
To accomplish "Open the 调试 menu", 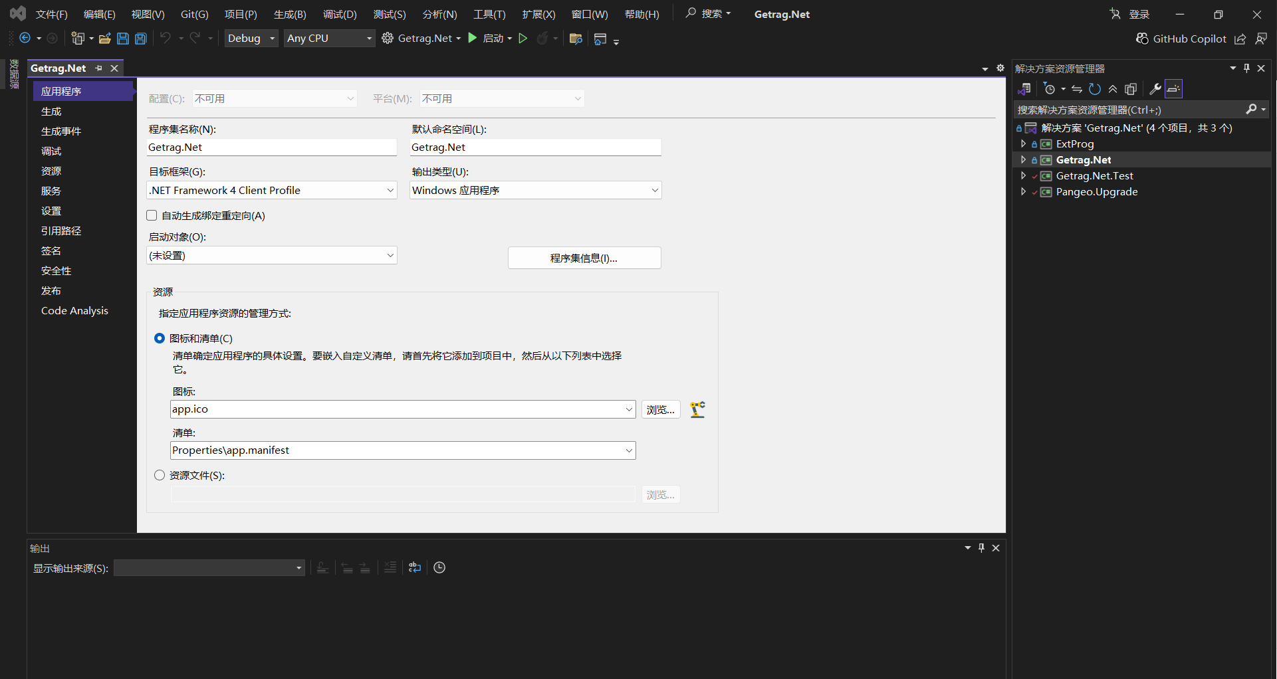I will 340,14.
